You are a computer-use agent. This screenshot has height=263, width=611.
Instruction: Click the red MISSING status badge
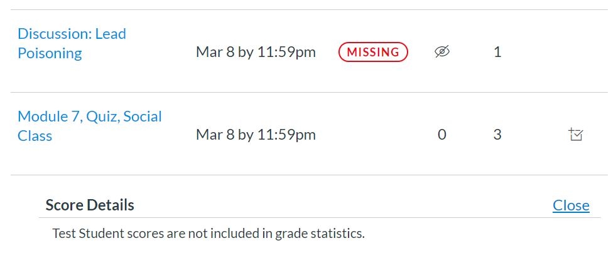[373, 53]
